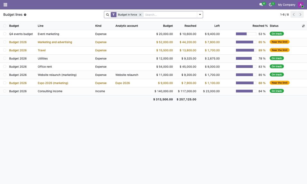Image resolution: width=307 pixels, height=184 pixels.
Task: Click the Event marketing 53% progress bar
Action: click(246, 34)
